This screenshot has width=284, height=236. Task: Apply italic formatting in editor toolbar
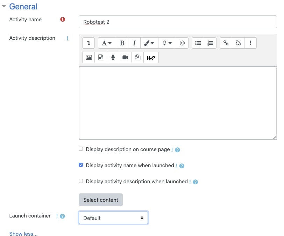pos(134,43)
